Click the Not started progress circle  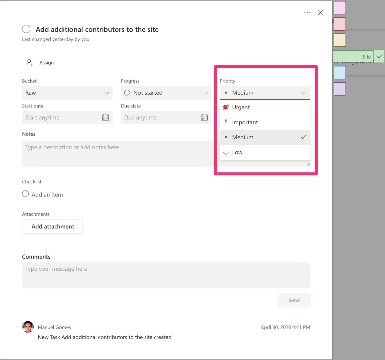(127, 93)
